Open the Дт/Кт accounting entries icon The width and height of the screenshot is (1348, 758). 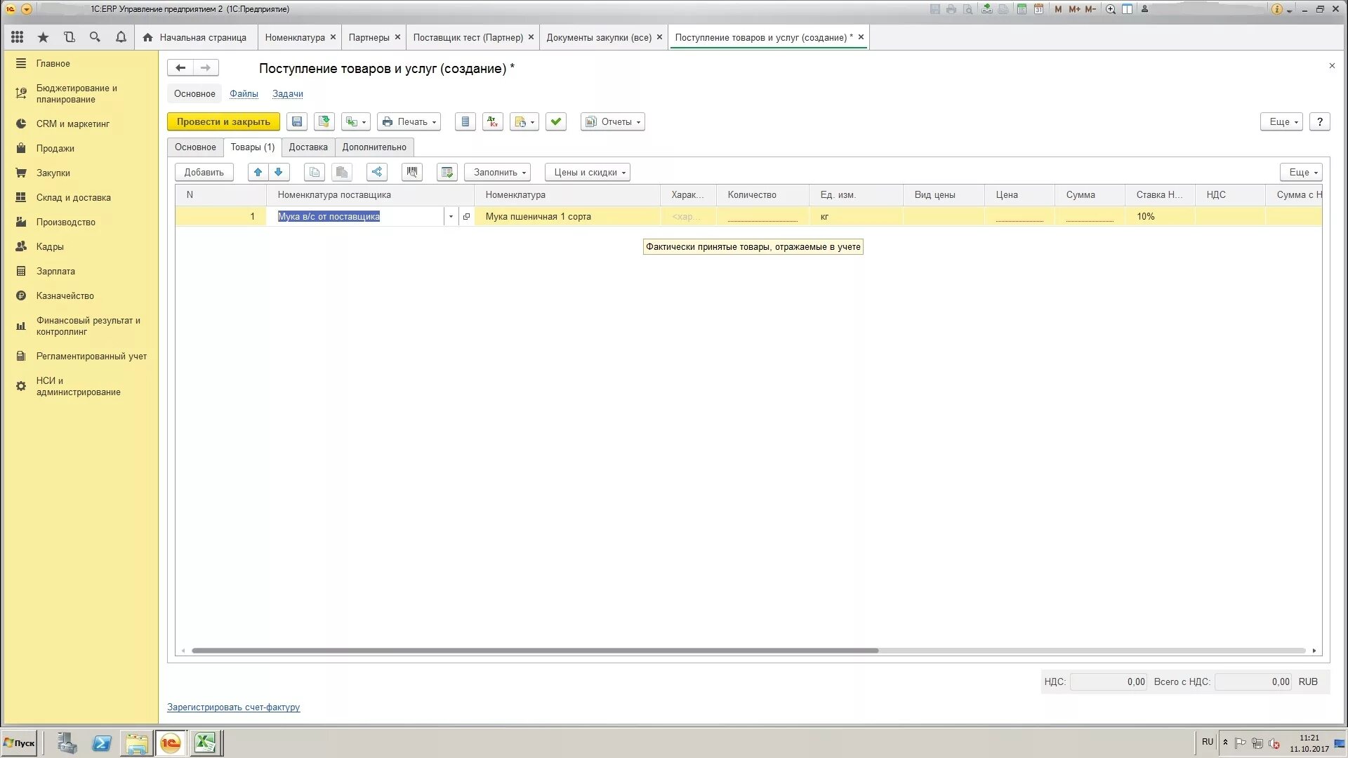[493, 121]
